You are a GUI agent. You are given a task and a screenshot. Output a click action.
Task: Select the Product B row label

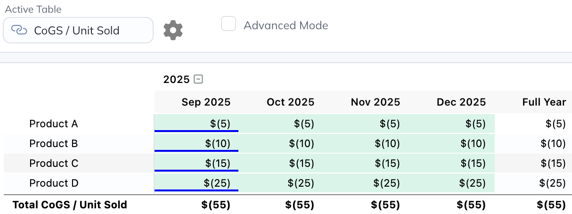(54, 143)
